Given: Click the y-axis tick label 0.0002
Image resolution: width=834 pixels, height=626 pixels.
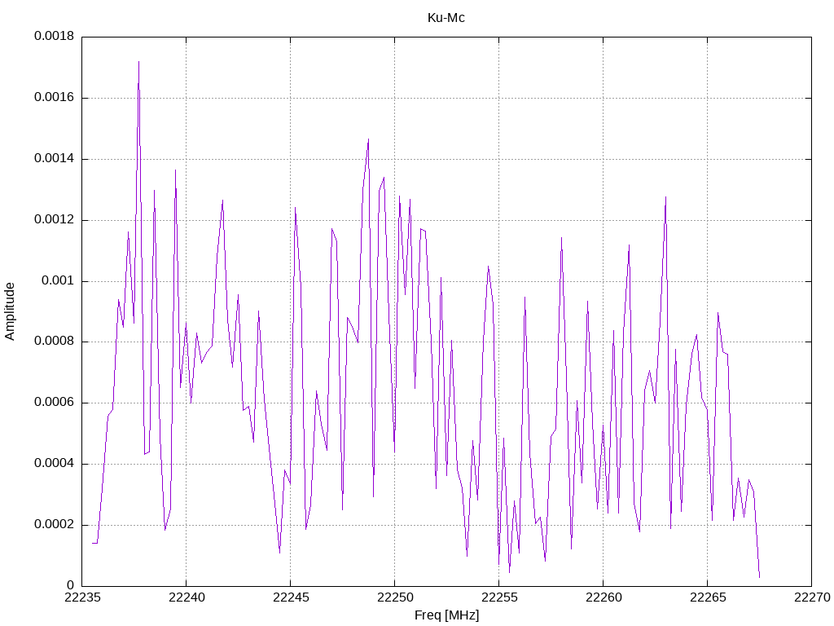Looking at the screenshot, I should [55, 524].
